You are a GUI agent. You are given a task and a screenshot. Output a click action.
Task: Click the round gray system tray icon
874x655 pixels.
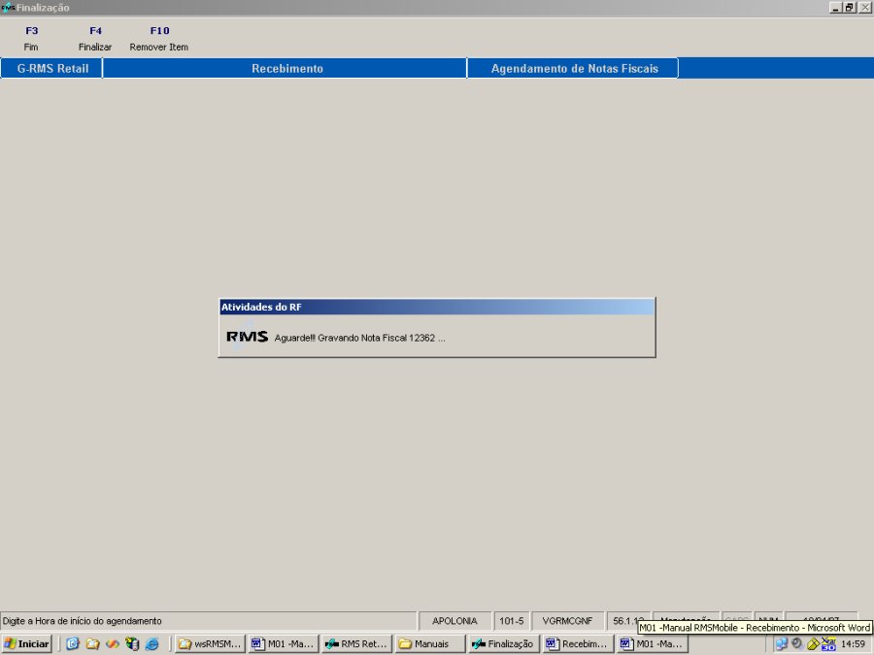(797, 644)
